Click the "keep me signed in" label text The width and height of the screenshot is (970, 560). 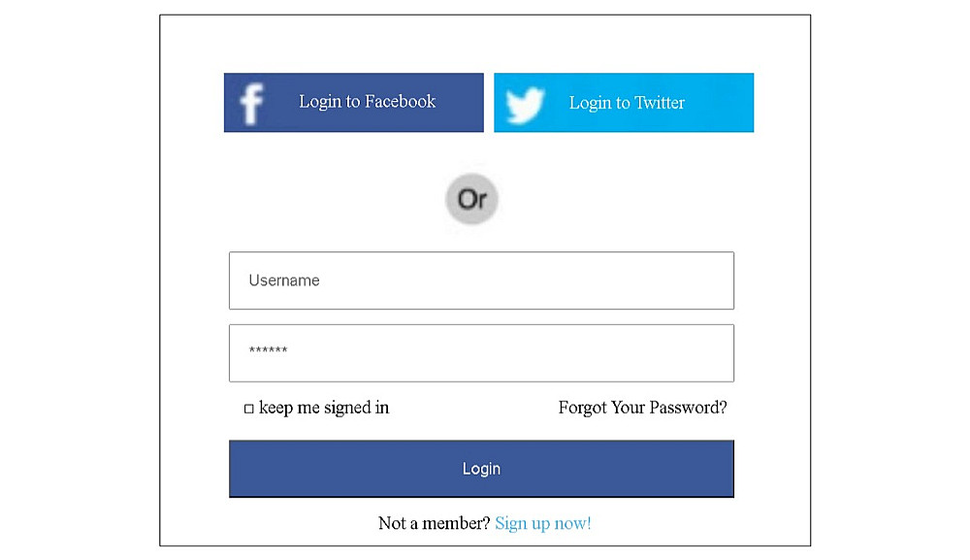pos(324,408)
